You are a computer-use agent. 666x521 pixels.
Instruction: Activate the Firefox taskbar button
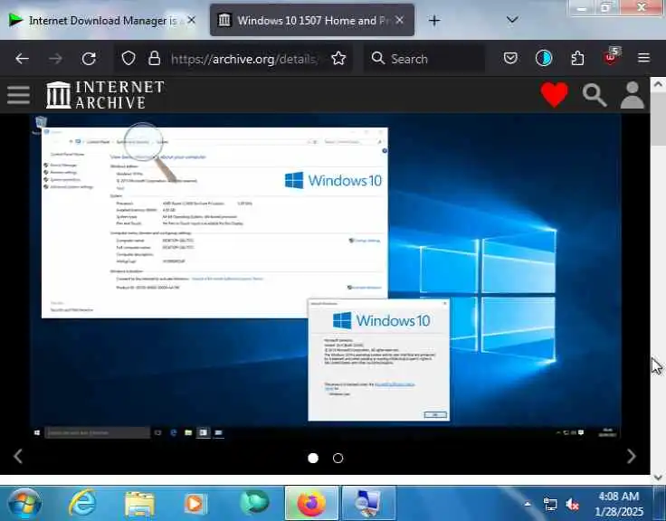point(311,504)
